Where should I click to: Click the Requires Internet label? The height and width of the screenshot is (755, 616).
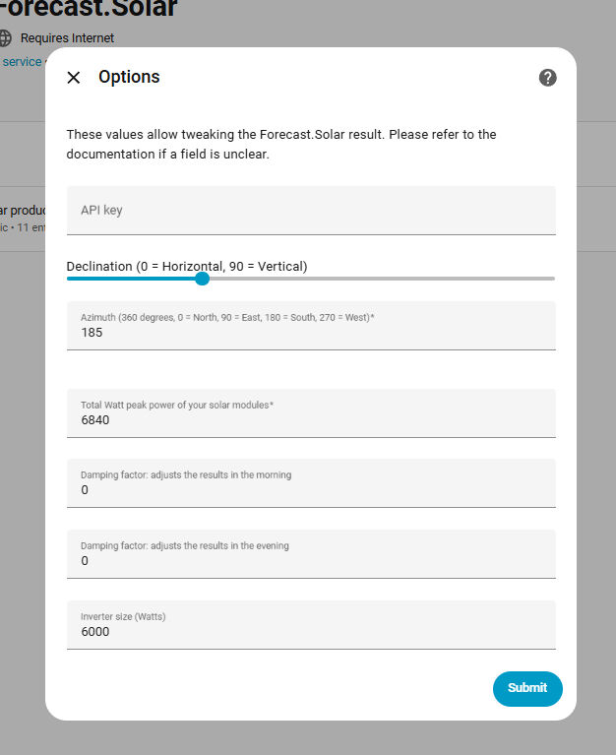[x=67, y=38]
